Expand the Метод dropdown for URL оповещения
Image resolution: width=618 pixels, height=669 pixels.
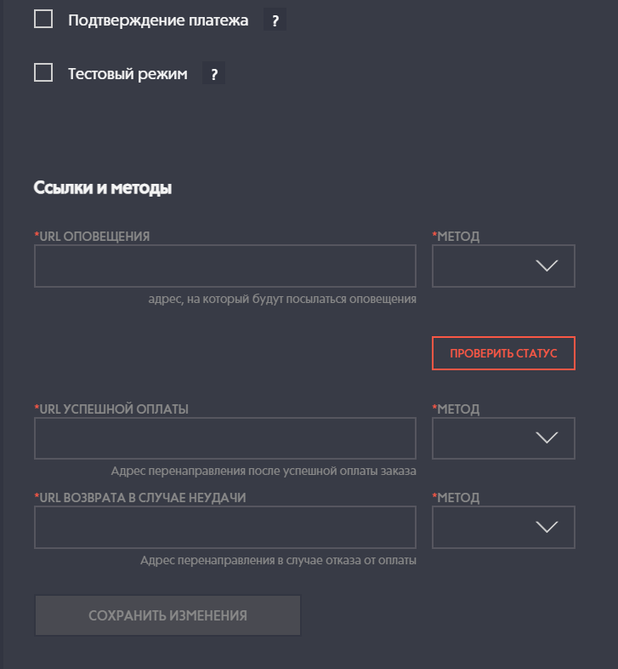503,266
